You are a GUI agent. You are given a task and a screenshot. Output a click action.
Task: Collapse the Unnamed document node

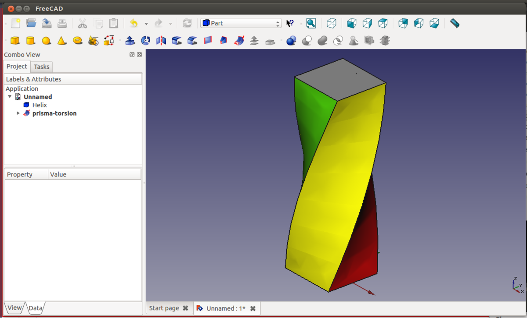(10, 96)
